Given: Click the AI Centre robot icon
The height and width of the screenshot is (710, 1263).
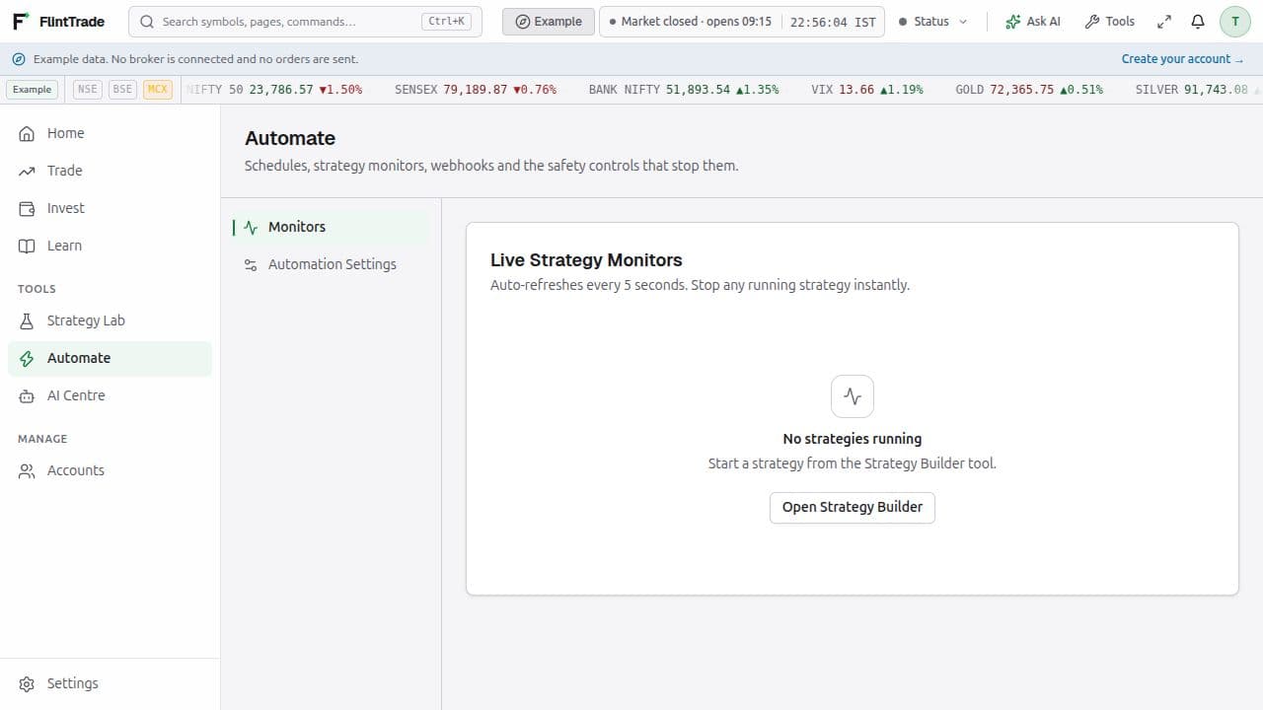Looking at the screenshot, I should point(27,395).
